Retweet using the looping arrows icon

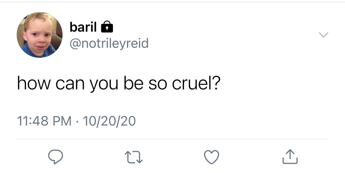[x=134, y=157]
